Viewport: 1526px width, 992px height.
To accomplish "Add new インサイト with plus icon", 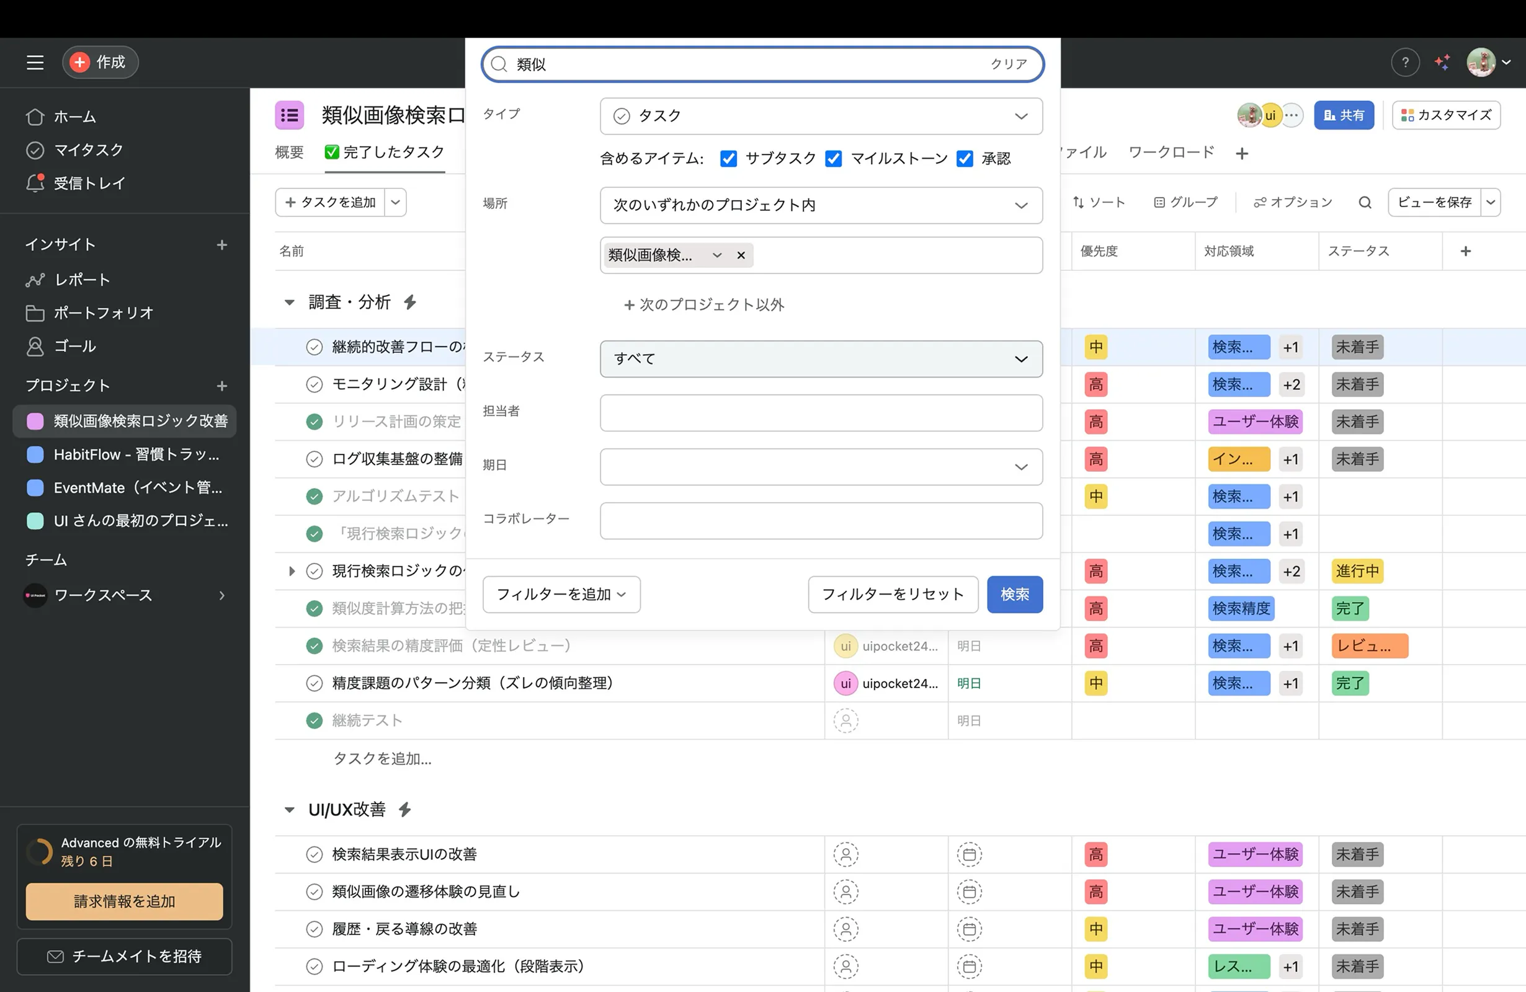I will pyautogui.click(x=222, y=245).
